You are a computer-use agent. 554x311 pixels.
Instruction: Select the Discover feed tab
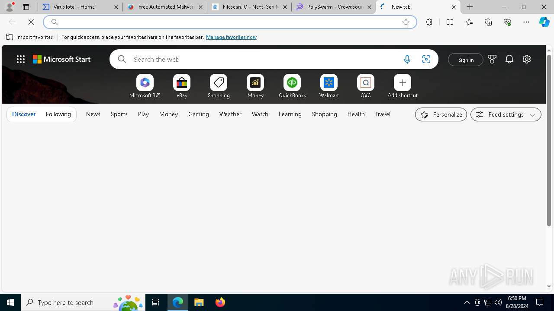click(24, 114)
